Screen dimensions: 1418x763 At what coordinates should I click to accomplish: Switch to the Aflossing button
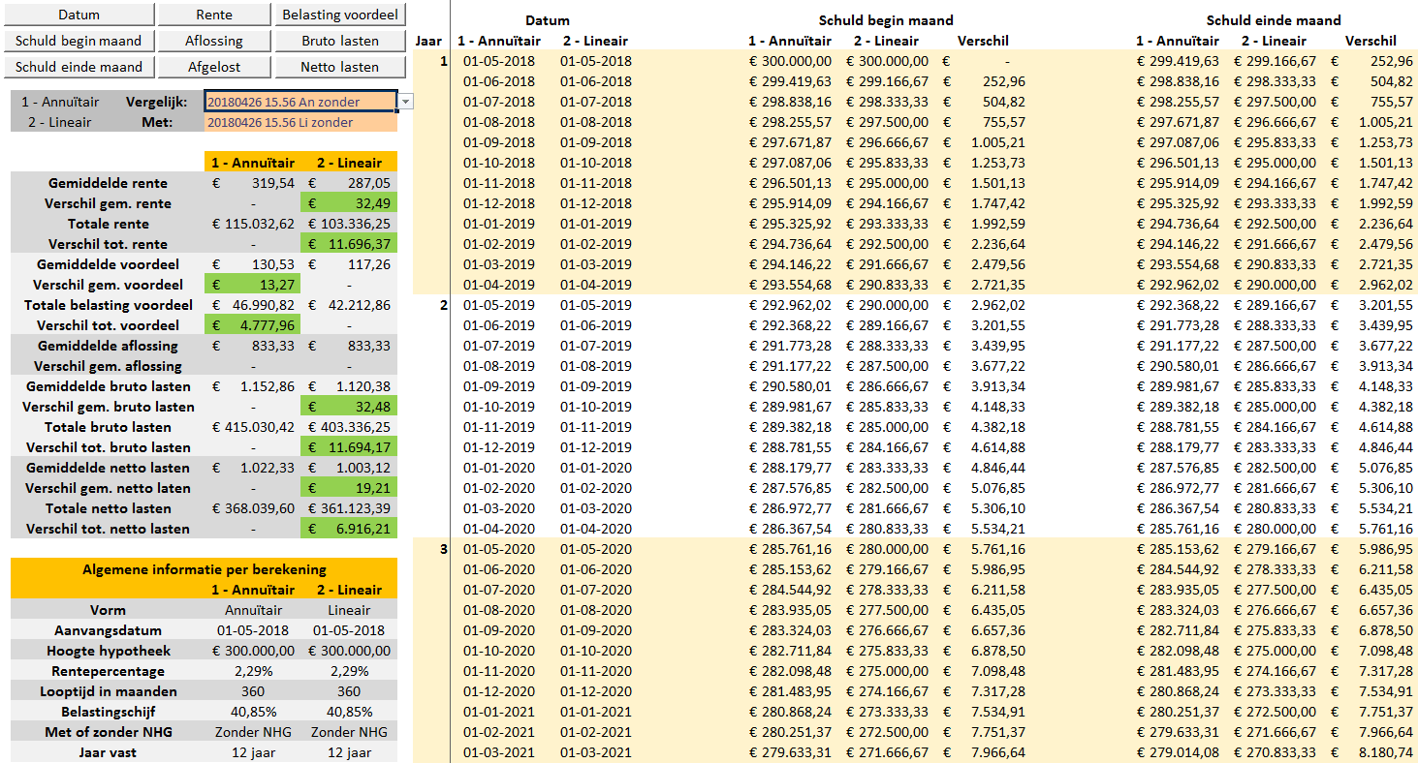pyautogui.click(x=214, y=41)
